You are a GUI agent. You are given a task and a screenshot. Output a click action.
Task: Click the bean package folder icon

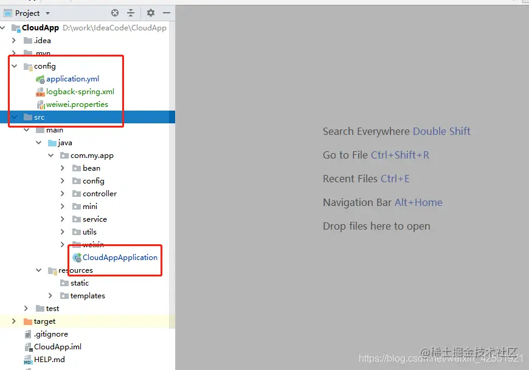click(x=77, y=168)
